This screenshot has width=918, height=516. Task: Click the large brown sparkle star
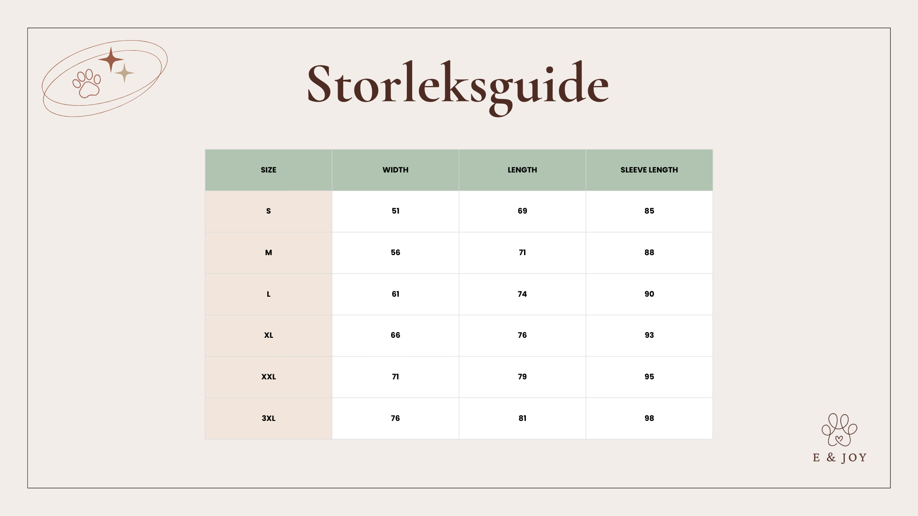point(111,60)
